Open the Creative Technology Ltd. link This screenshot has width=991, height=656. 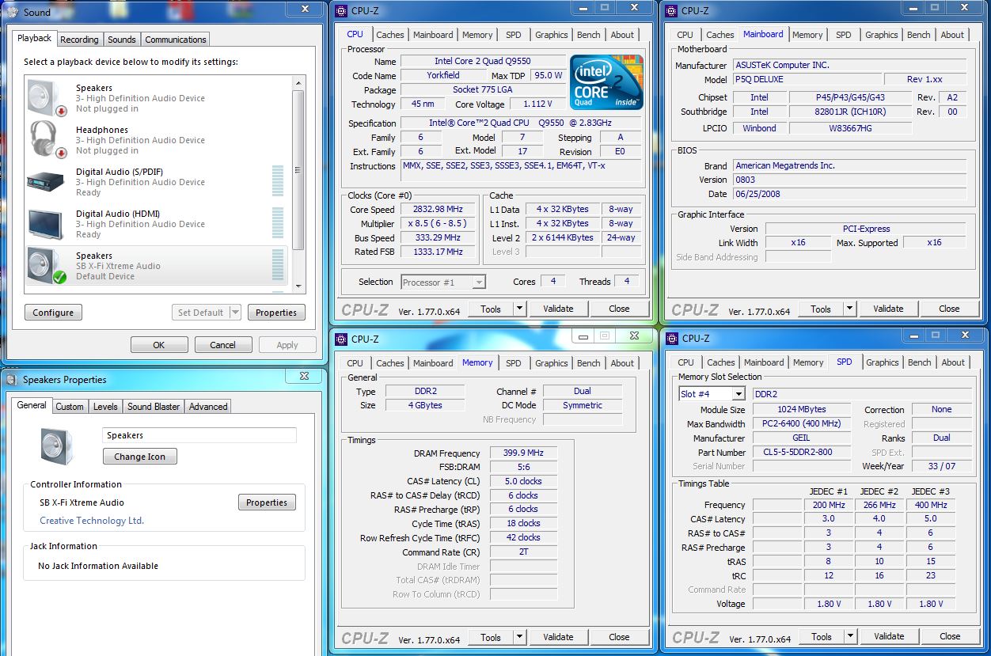(92, 521)
